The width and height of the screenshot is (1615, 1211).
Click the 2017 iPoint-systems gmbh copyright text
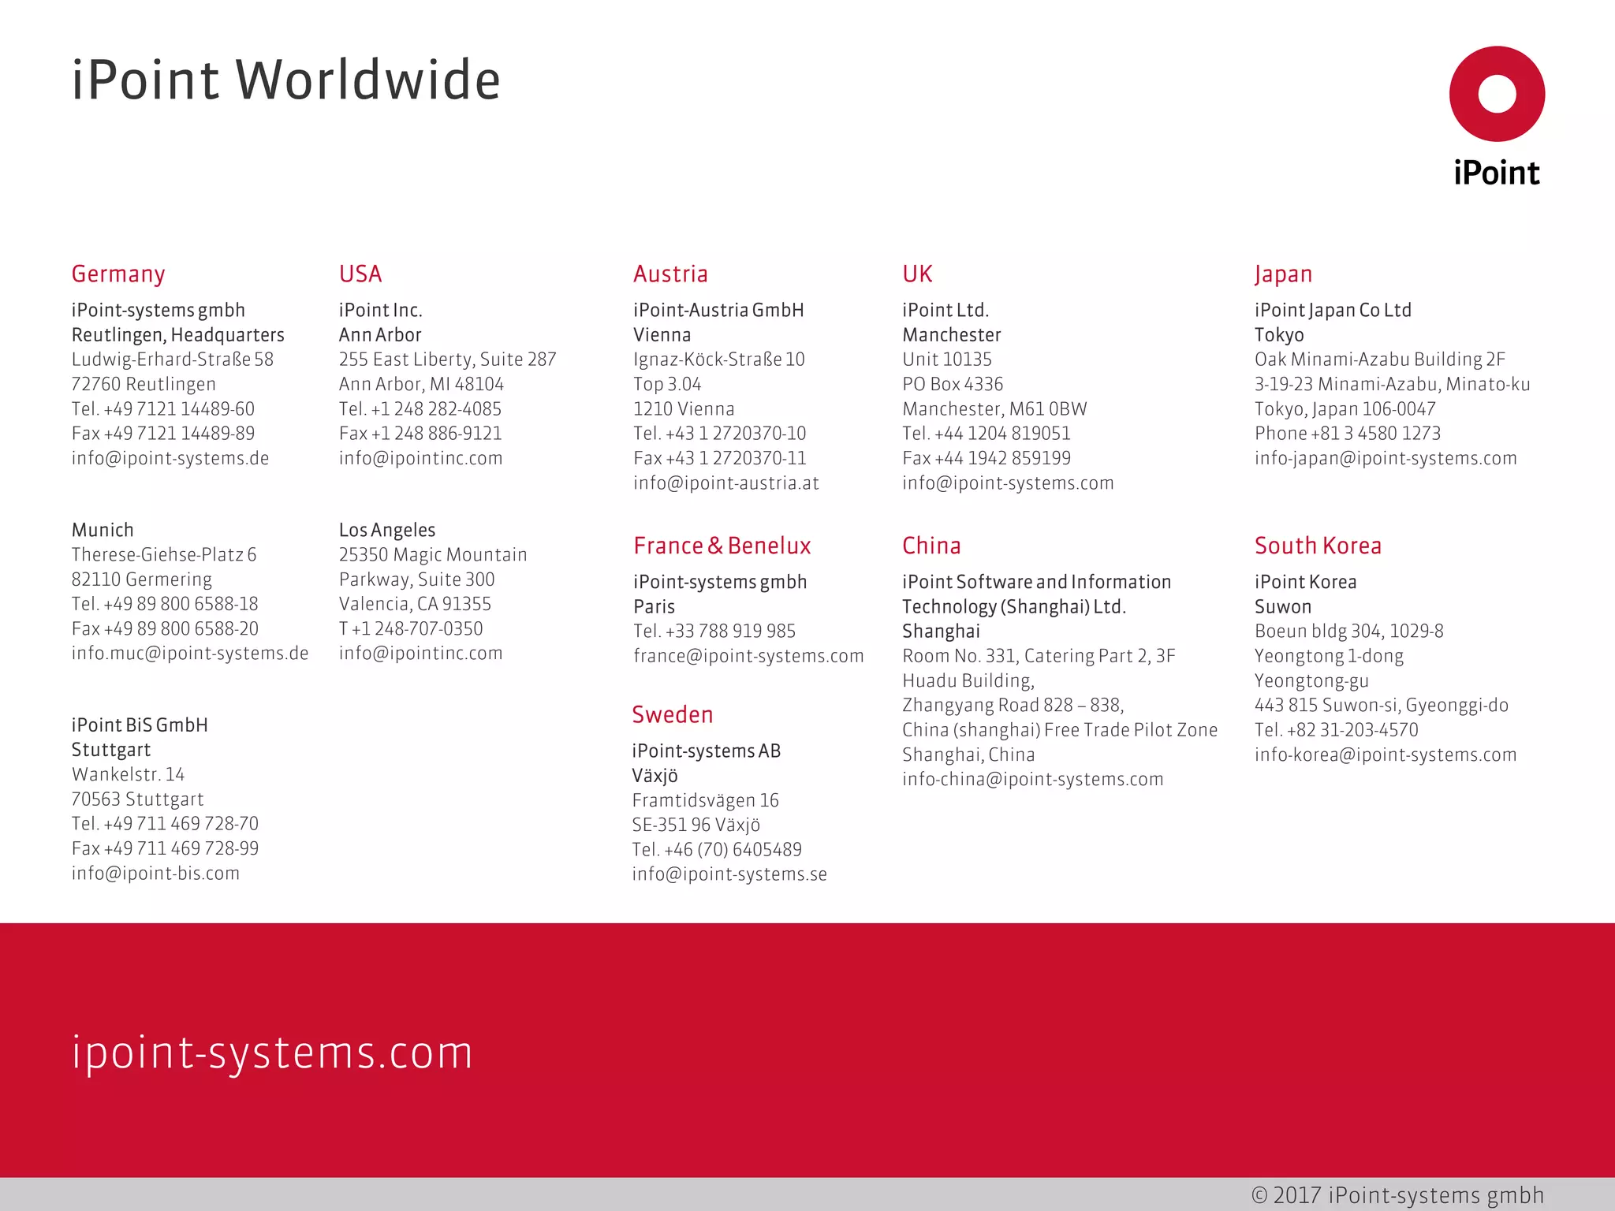(x=1397, y=1195)
